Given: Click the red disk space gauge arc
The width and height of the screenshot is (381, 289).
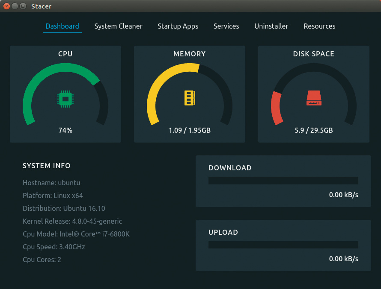Looking at the screenshot, I should 276,109.
